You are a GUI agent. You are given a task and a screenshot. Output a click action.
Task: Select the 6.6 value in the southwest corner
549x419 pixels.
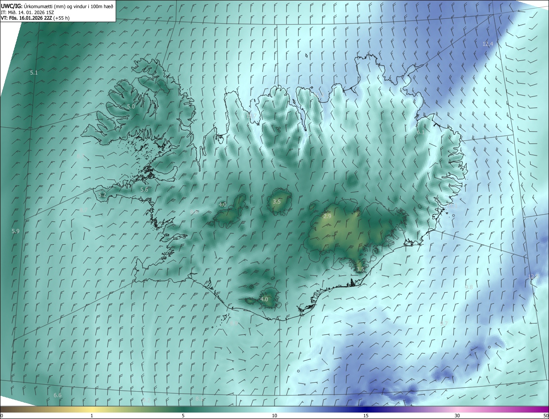57,395
